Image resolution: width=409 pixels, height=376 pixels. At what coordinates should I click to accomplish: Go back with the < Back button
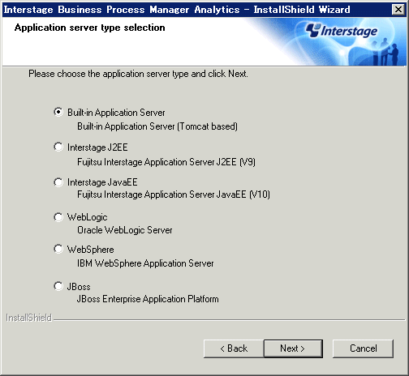point(234,348)
